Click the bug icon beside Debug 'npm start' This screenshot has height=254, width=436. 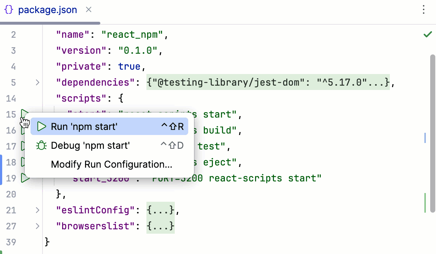coord(41,145)
